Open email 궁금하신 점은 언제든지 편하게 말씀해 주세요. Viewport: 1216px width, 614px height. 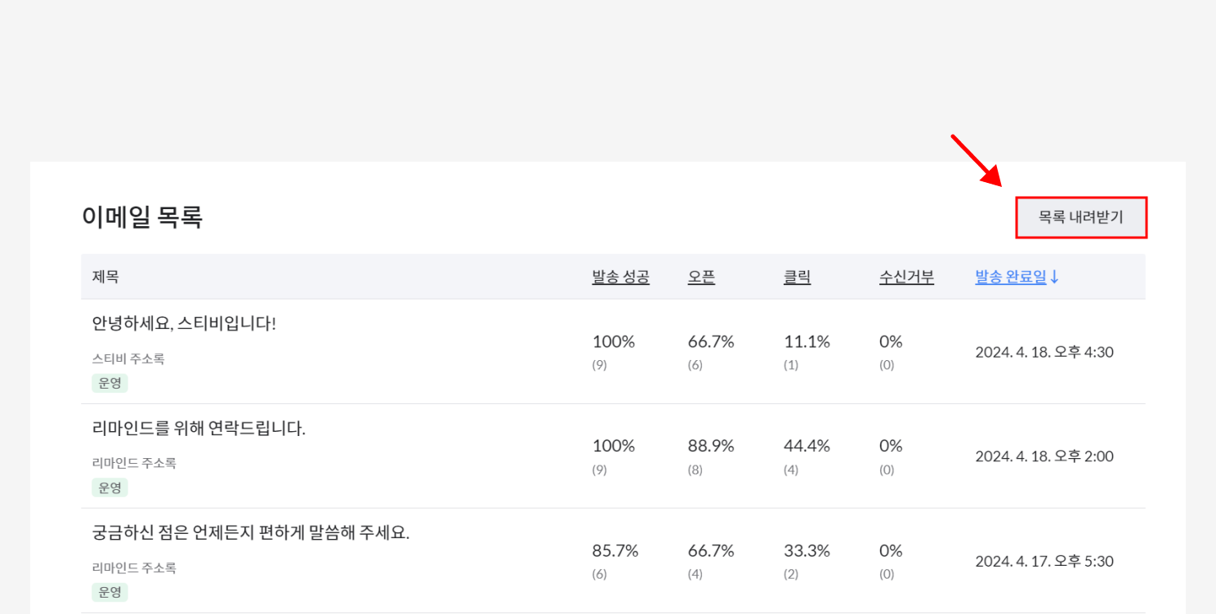tap(250, 532)
